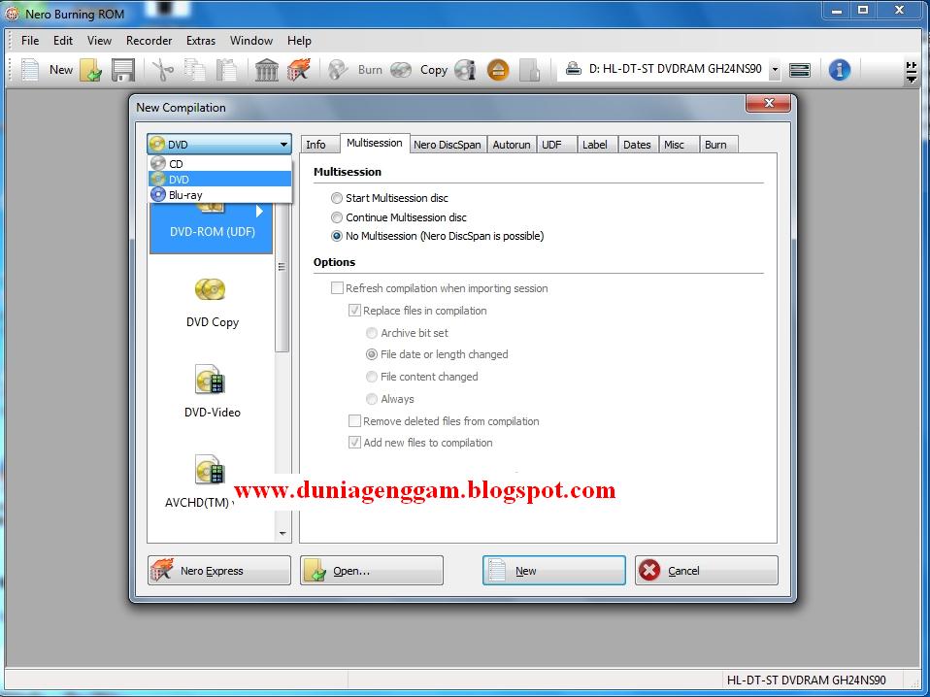This screenshot has width=930, height=697.
Task: Enable Continue Multisession disc option
Action: point(337,217)
